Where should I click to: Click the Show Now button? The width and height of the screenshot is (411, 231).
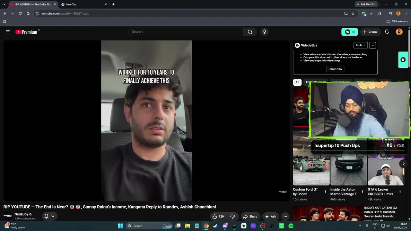point(335,69)
